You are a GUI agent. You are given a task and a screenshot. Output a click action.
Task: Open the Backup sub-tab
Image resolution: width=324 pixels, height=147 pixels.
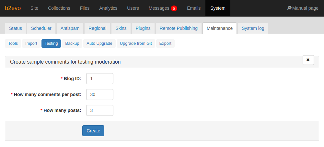click(x=72, y=43)
